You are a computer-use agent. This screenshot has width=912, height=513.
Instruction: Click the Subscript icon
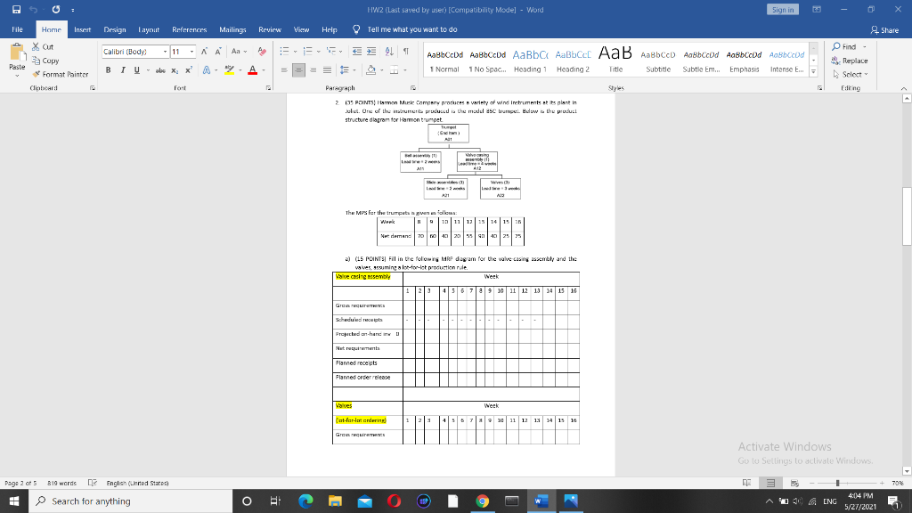(x=175, y=69)
